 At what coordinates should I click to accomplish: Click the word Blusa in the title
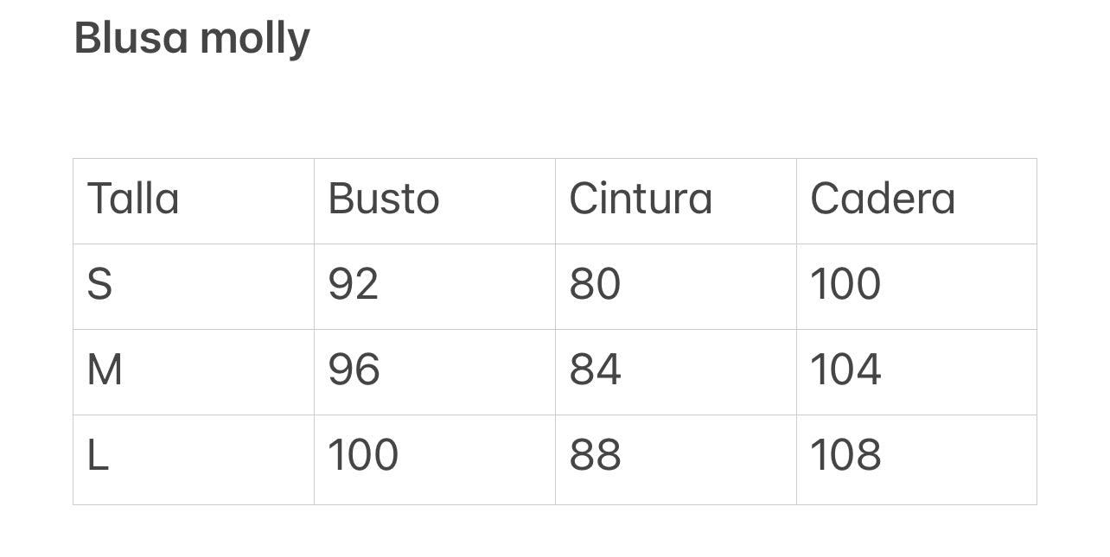click(131, 38)
